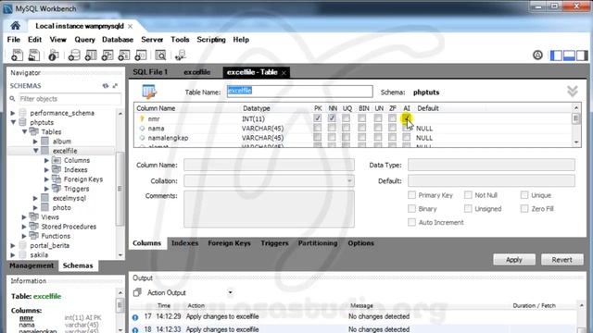Image resolution: width=593 pixels, height=333 pixels.
Task: Toggle NN checkbox for nmr column
Action: click(332, 118)
